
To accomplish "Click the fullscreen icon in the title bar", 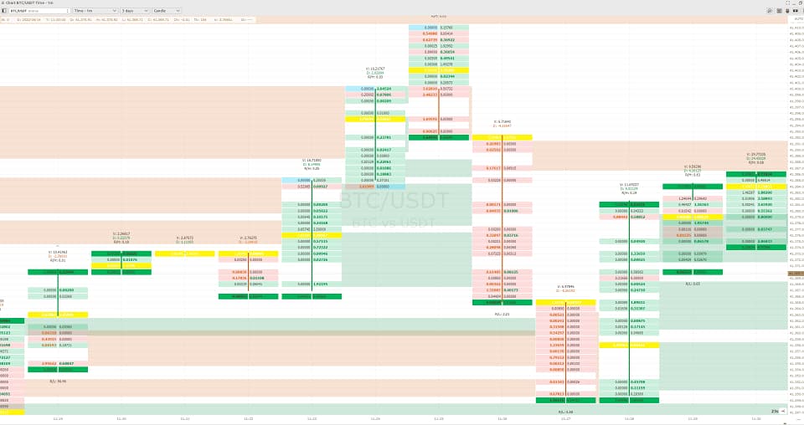I will coord(788,3).
